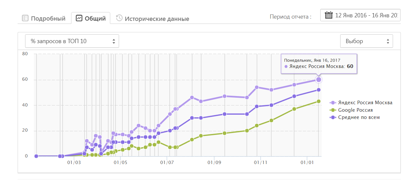
Task: Select the Общий tab
Action: click(x=95, y=19)
